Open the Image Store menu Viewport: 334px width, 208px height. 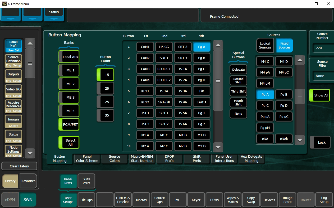click(x=287, y=200)
